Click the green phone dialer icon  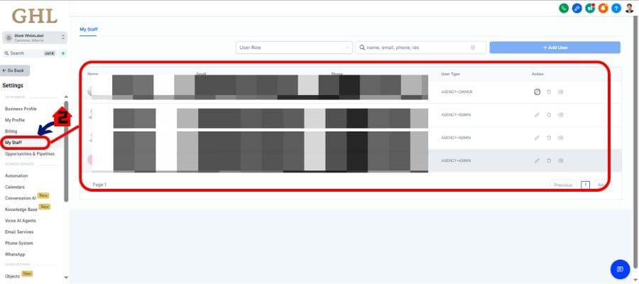coord(564,8)
